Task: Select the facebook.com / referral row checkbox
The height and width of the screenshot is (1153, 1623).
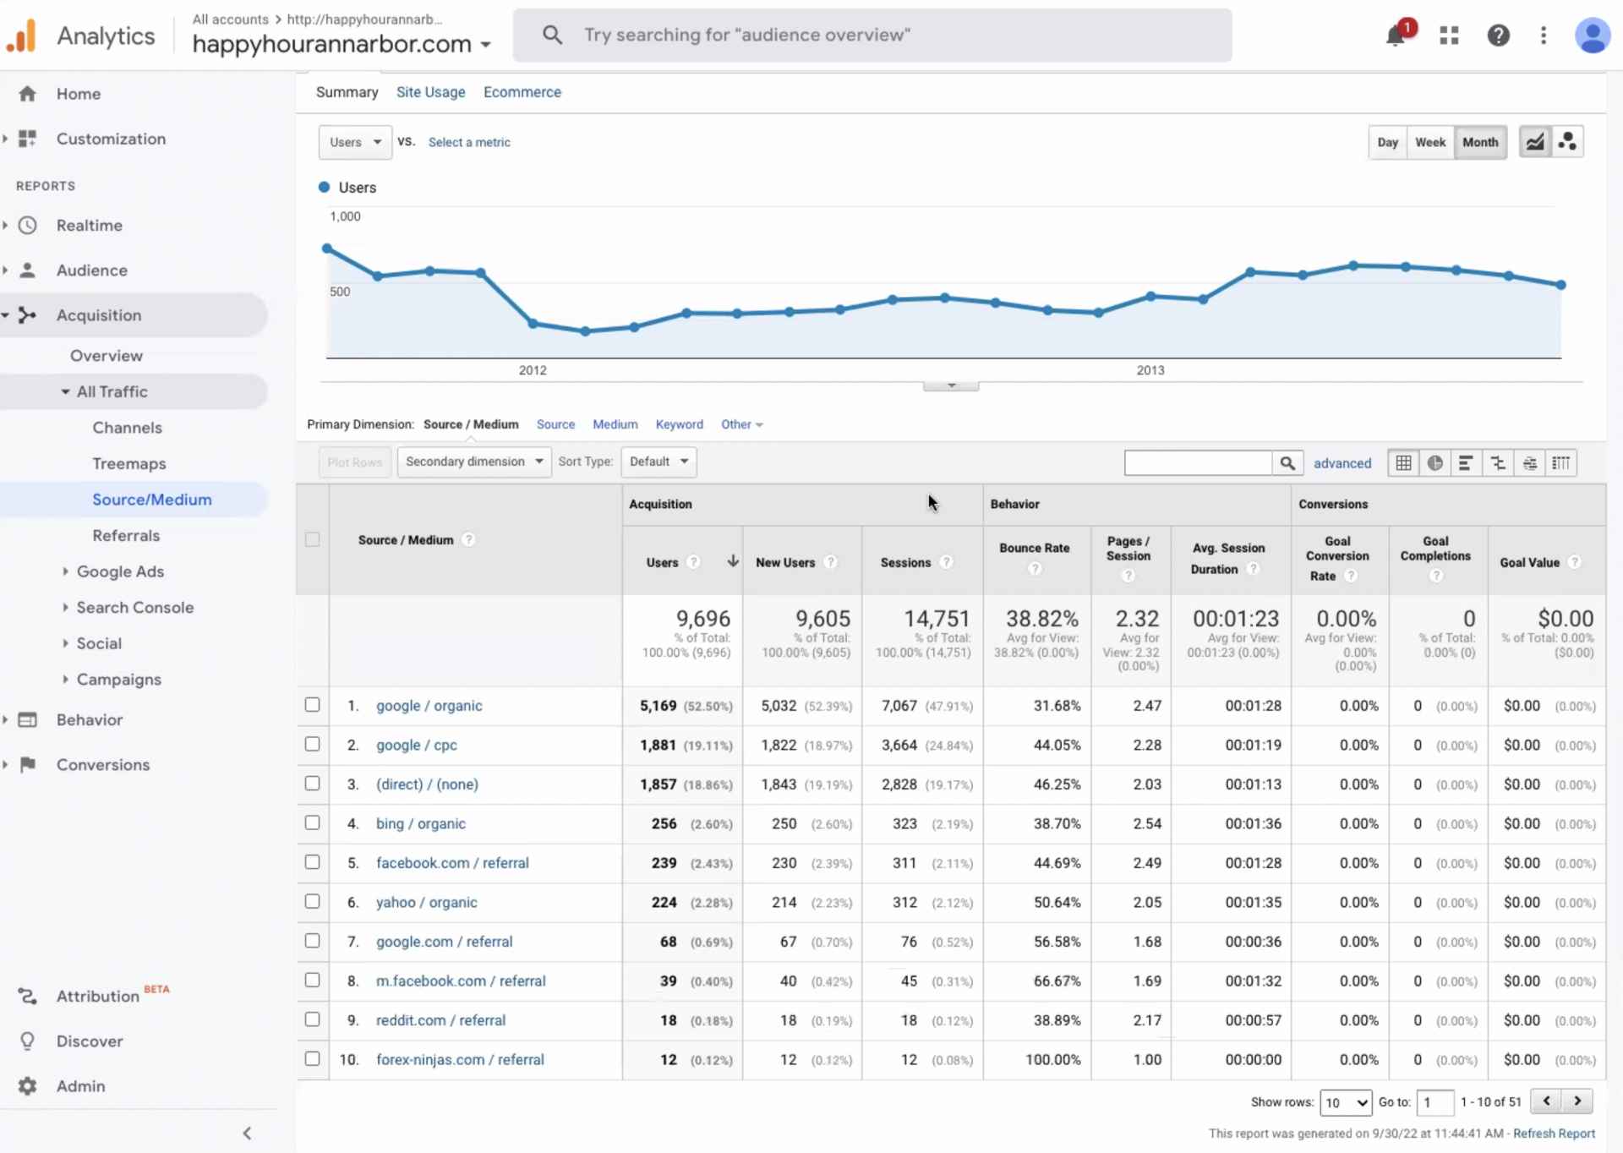Action: tap(312, 862)
